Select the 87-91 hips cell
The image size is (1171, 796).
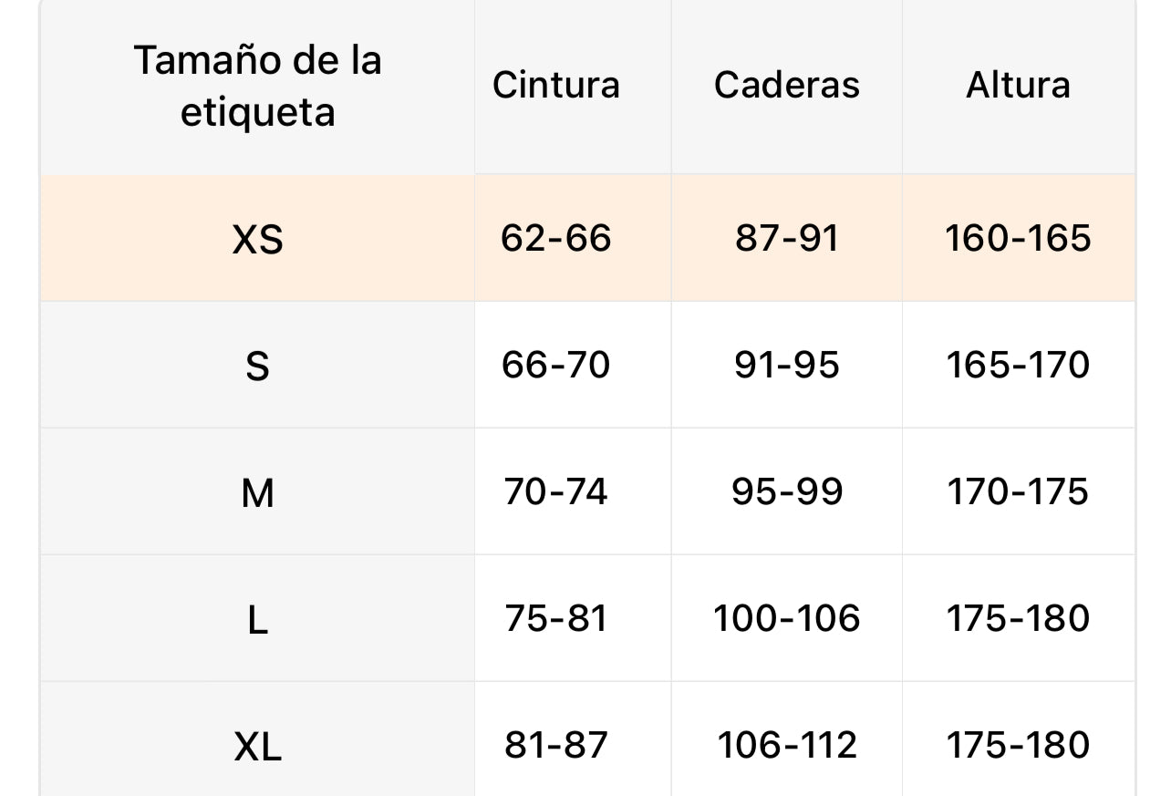[786, 238]
